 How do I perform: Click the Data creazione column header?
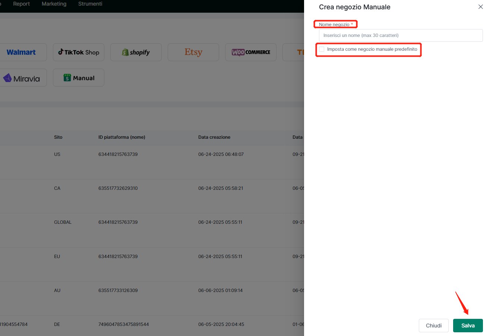pos(214,137)
